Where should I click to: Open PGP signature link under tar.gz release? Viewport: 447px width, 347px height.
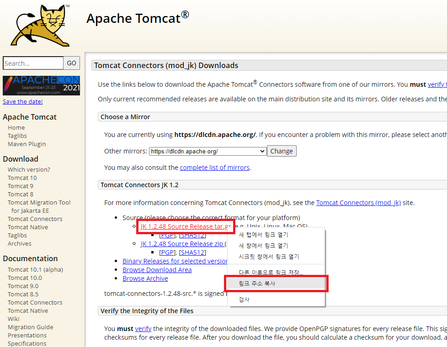pos(167,235)
